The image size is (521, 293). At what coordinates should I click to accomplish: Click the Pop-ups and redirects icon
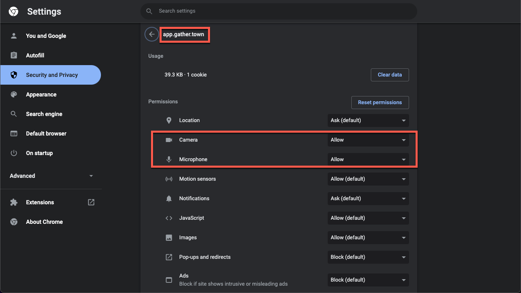(169, 257)
